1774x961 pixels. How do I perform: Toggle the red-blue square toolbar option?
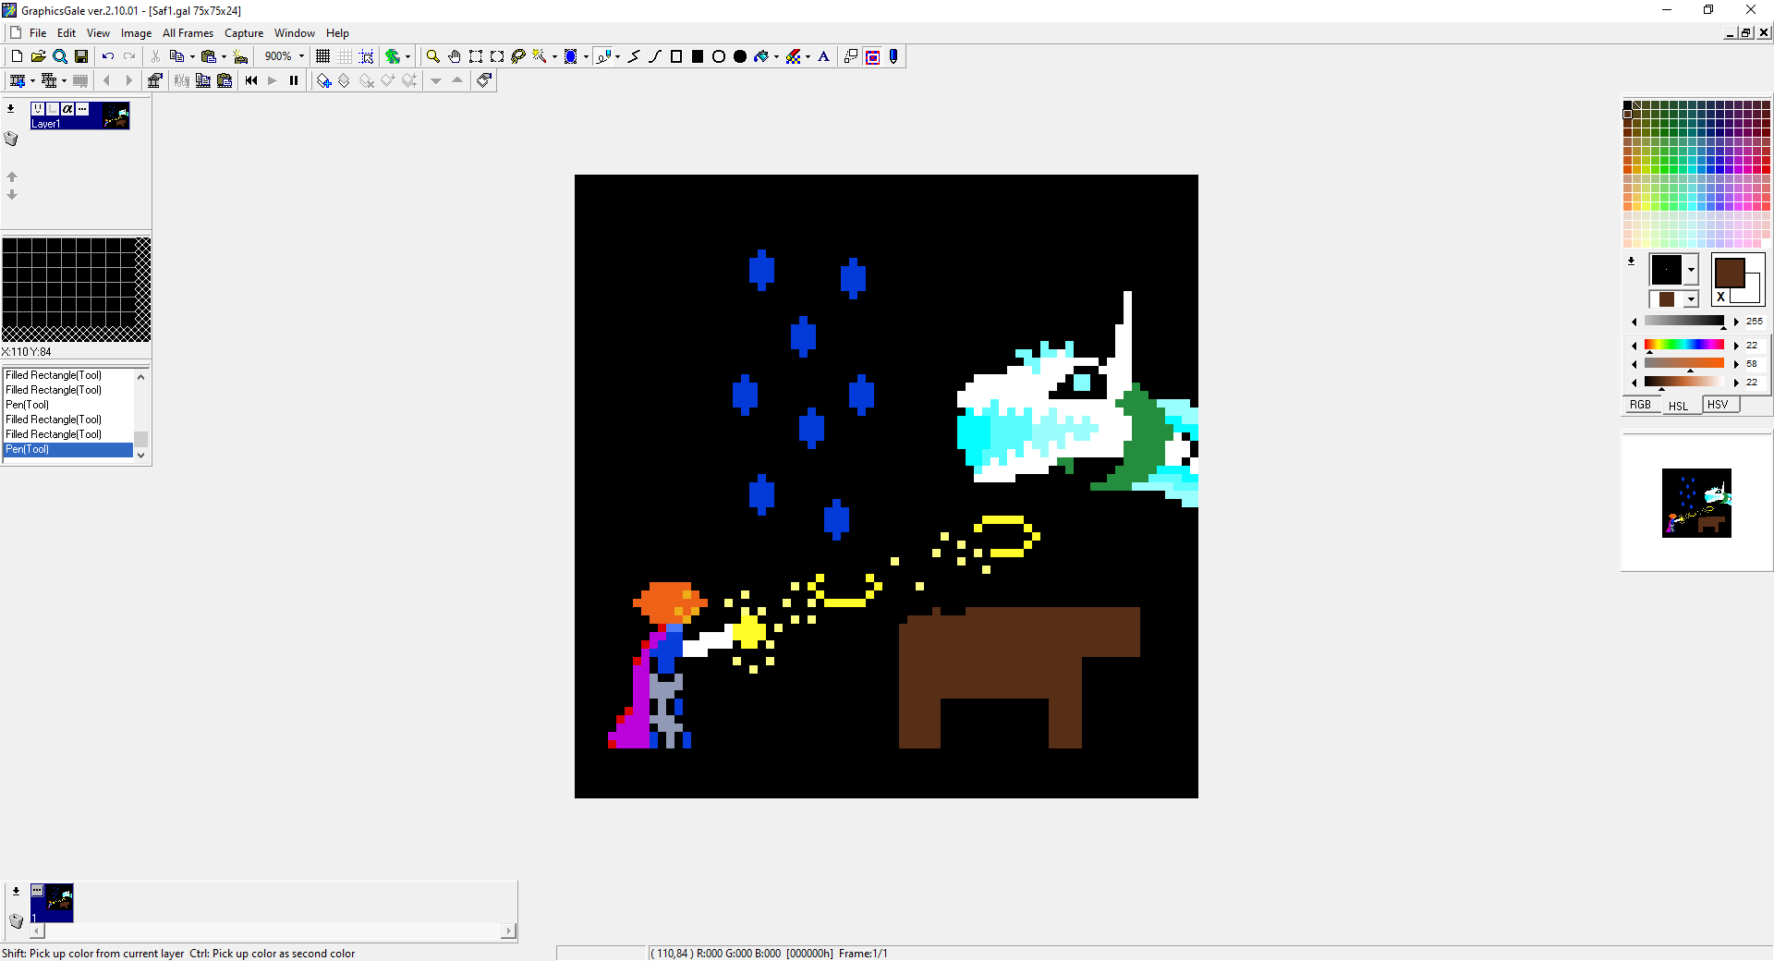pyautogui.click(x=872, y=56)
